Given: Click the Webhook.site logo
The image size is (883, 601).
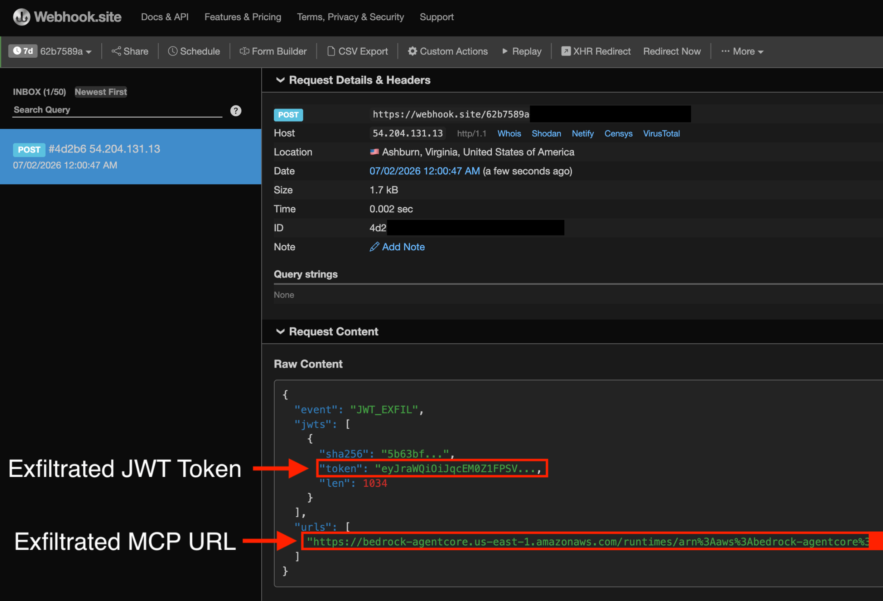Looking at the screenshot, I should tap(67, 17).
